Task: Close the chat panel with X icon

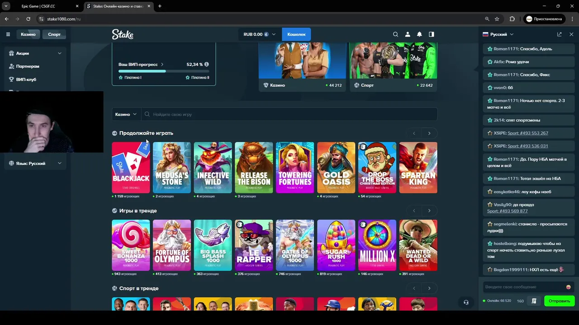Action: [571, 34]
